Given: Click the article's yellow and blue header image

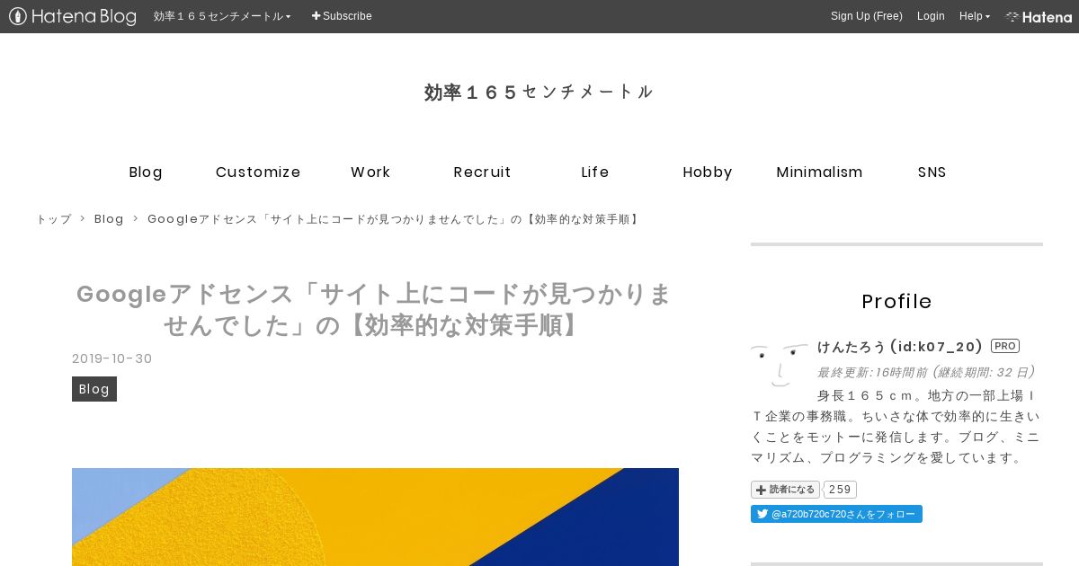Looking at the screenshot, I should [375, 517].
